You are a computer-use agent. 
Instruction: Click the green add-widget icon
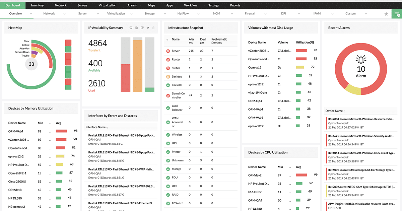point(397,14)
